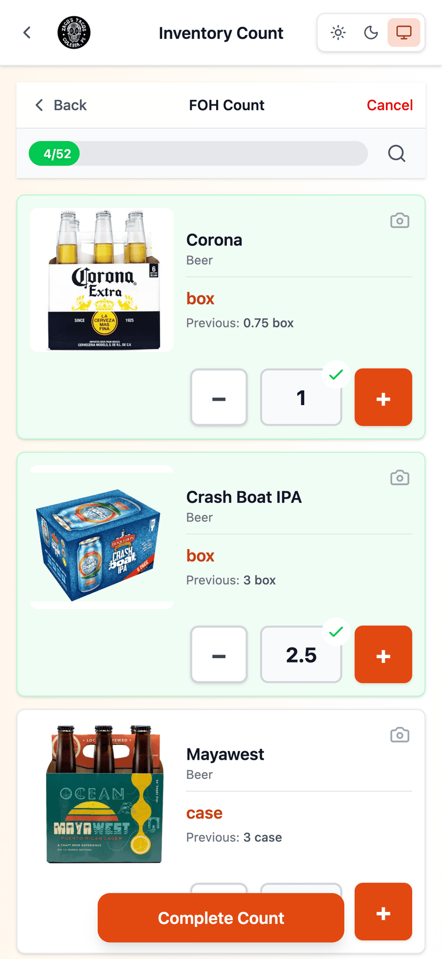Go back using the header arrow
This screenshot has height=959, width=442.
pyautogui.click(x=27, y=33)
